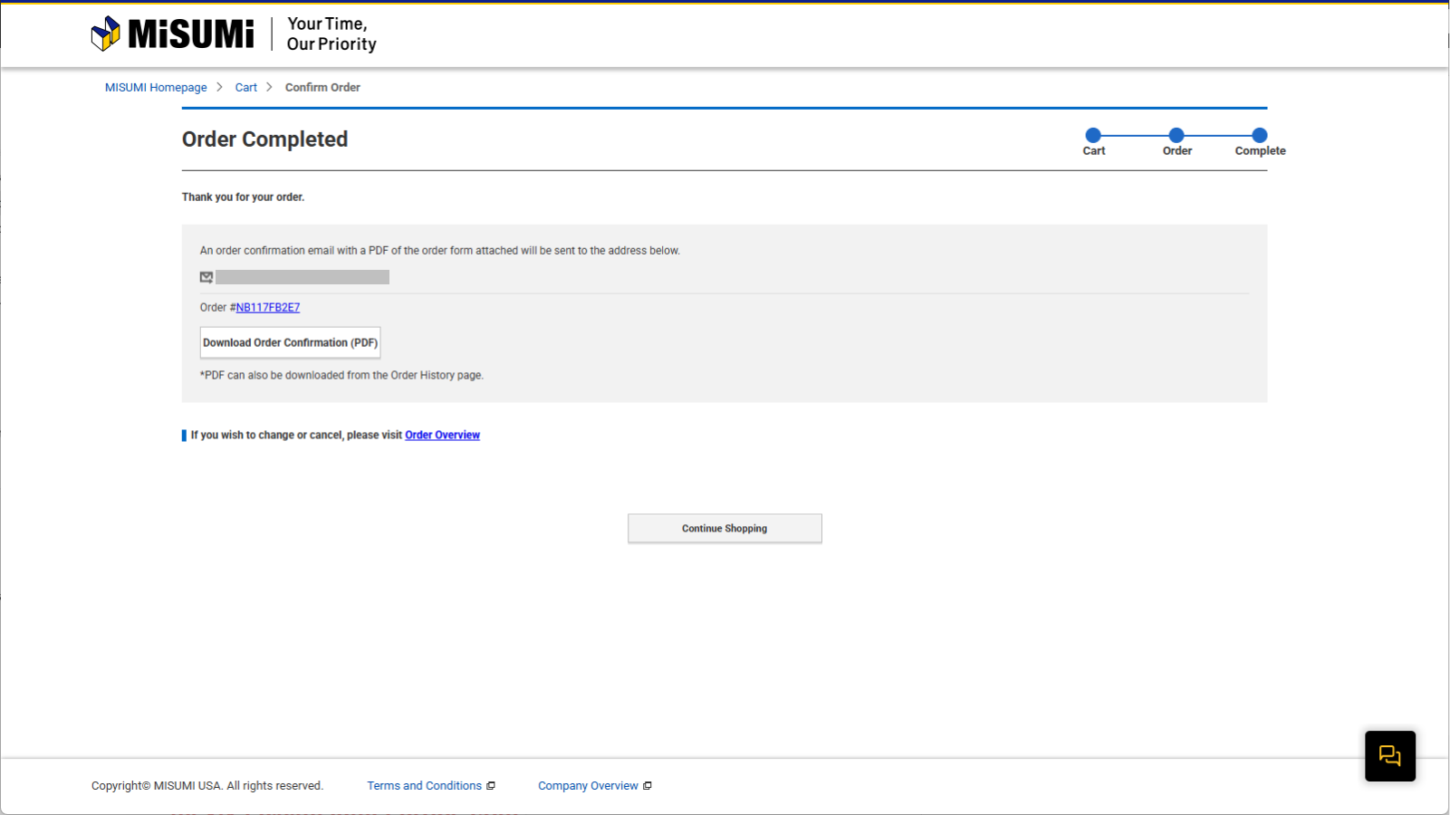The image size is (1450, 815).
Task: Click the Order step circle in progress tracker
Action: (x=1176, y=135)
